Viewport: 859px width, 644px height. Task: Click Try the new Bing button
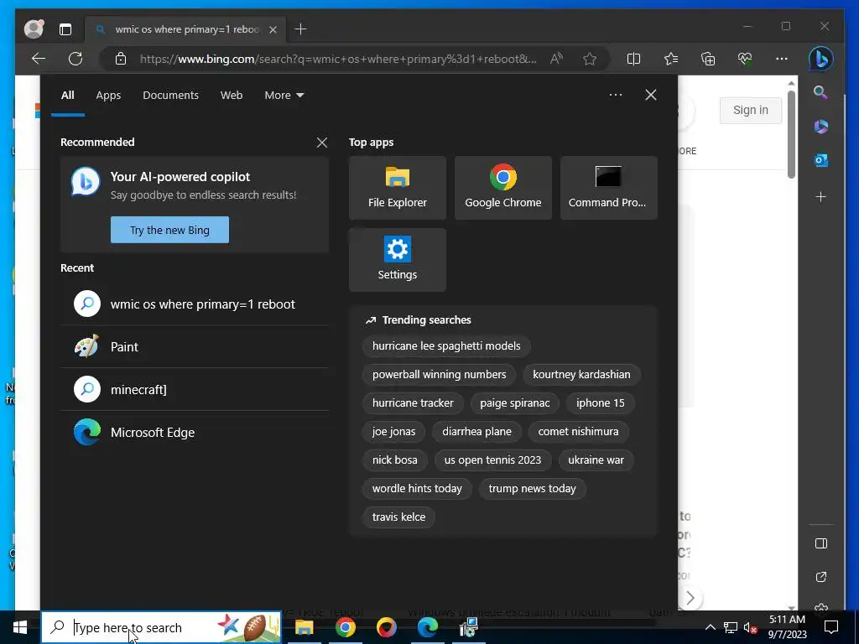tap(169, 230)
